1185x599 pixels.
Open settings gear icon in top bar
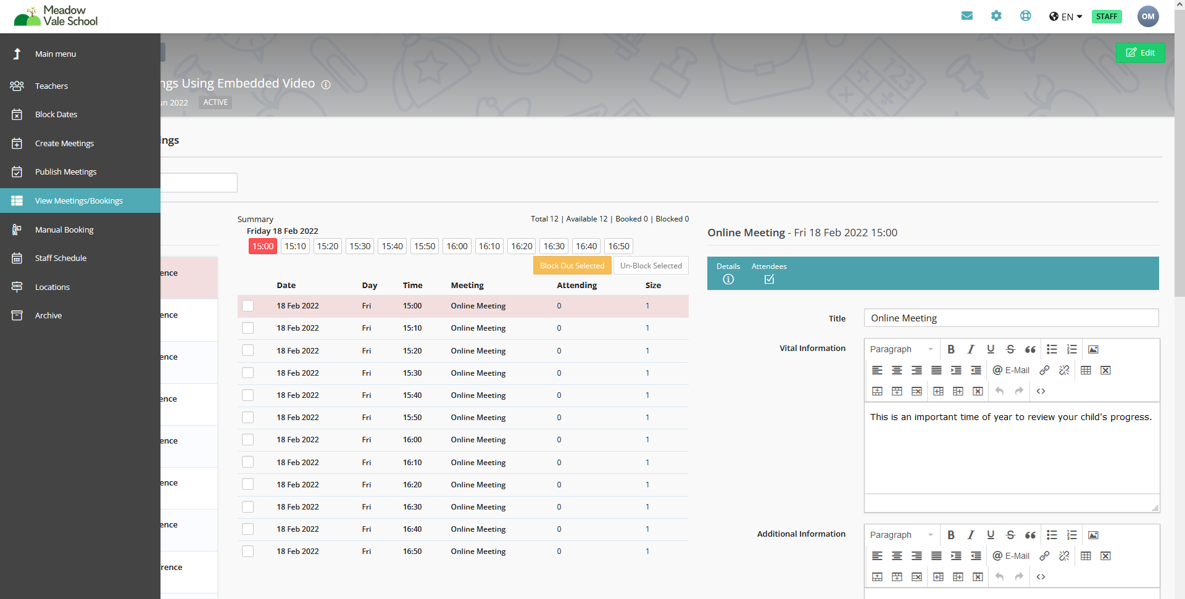[996, 16]
